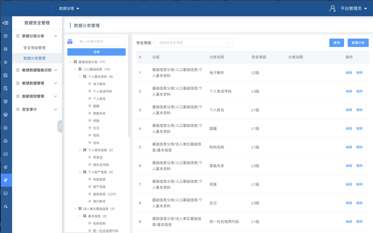Screen dimensions: 373x233
Task: Select 住址 in the category tree
Action: coord(96,143)
